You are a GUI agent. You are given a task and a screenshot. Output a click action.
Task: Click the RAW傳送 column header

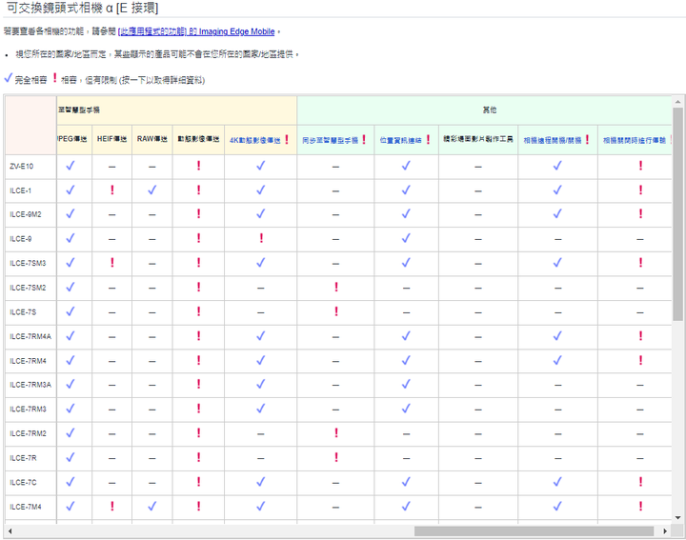[x=152, y=140]
